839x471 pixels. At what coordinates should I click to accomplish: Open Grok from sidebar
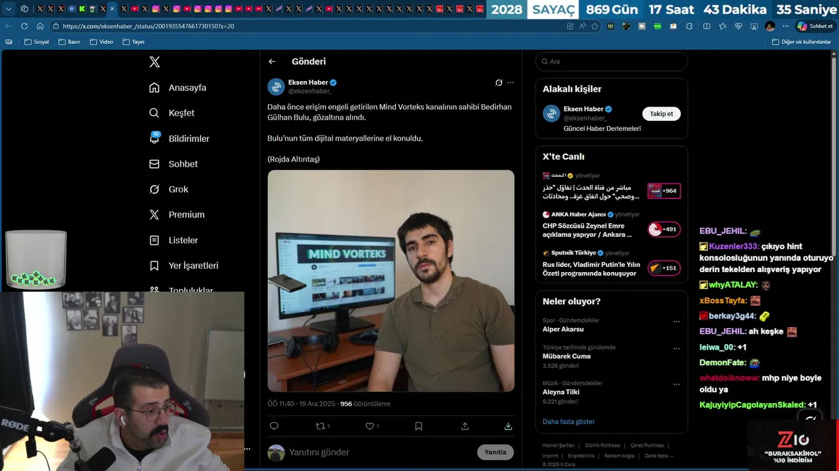point(168,190)
